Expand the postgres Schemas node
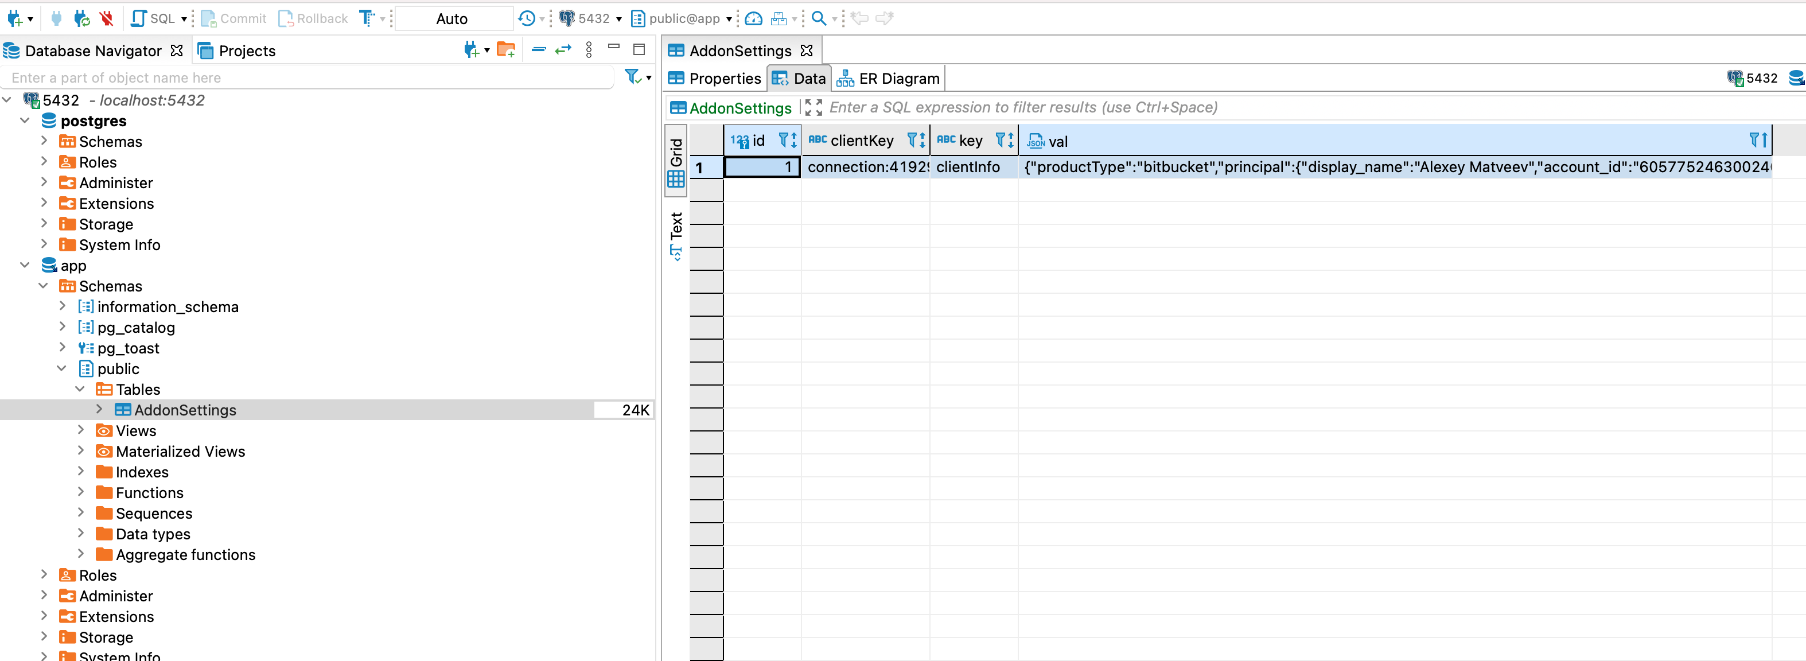 [x=44, y=141]
